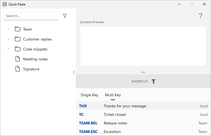Expand the Team folder chevron
This screenshot has width=211, height=136.
(x=8, y=29)
